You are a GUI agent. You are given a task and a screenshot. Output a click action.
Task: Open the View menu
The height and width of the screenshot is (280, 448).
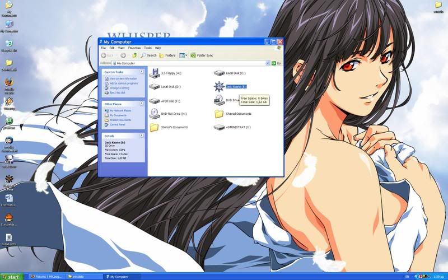pos(121,48)
